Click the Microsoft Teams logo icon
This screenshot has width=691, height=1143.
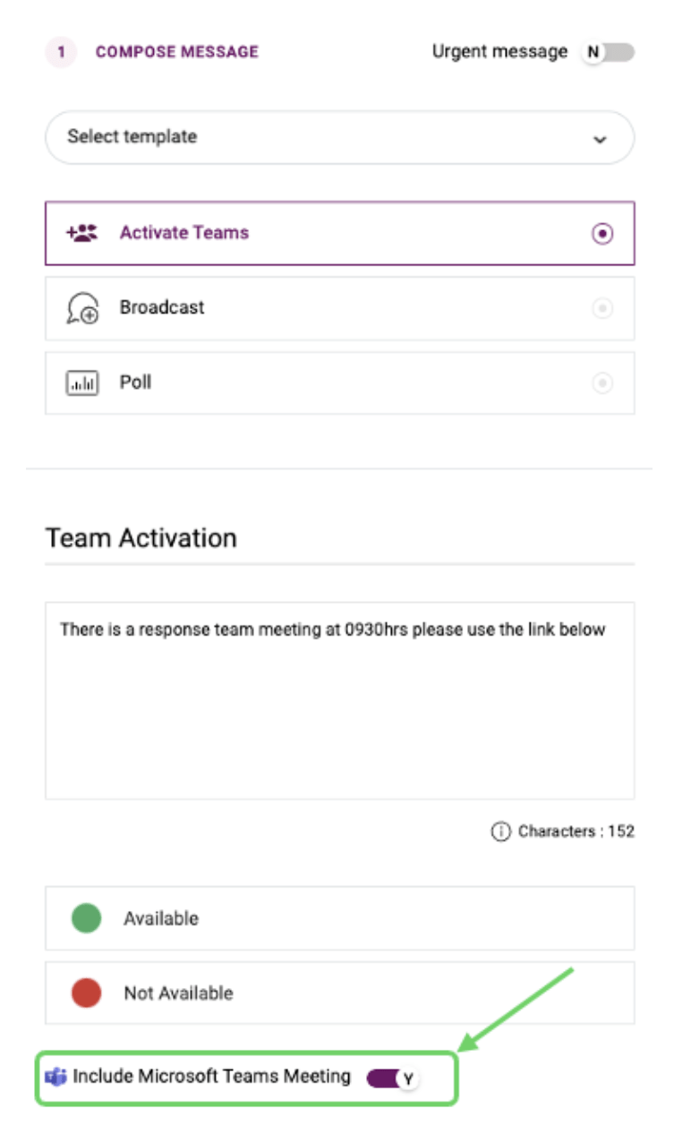tap(55, 1078)
